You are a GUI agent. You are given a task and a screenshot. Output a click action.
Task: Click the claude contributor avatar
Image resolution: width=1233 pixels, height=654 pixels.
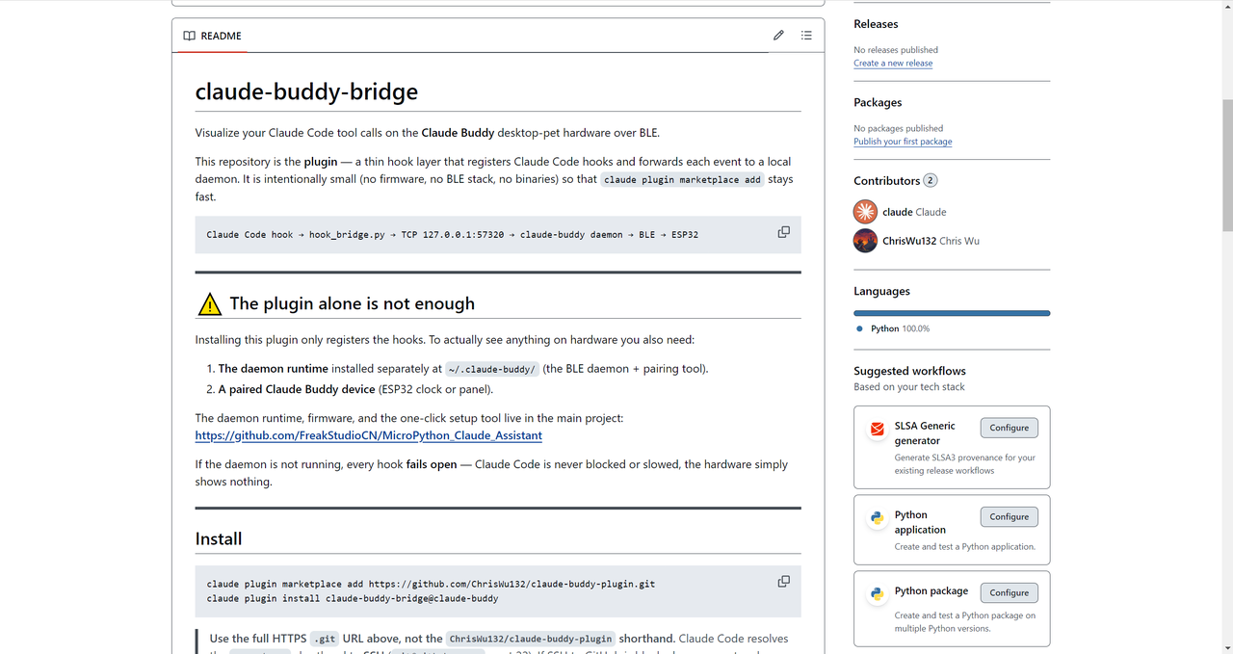(865, 212)
